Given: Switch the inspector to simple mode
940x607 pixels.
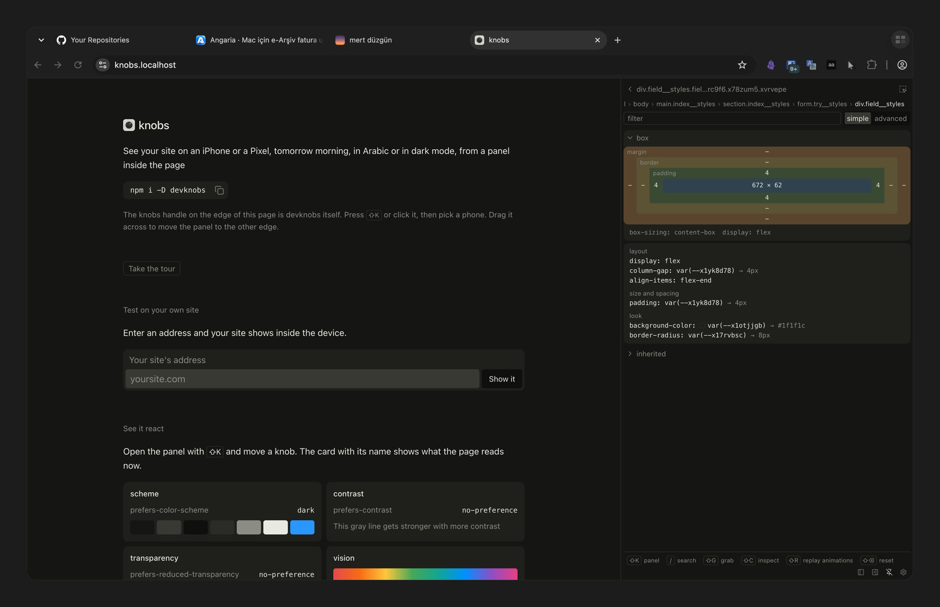Looking at the screenshot, I should (x=857, y=118).
